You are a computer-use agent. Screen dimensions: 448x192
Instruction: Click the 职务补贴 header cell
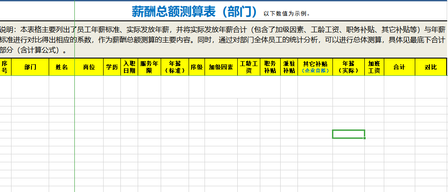270,67
